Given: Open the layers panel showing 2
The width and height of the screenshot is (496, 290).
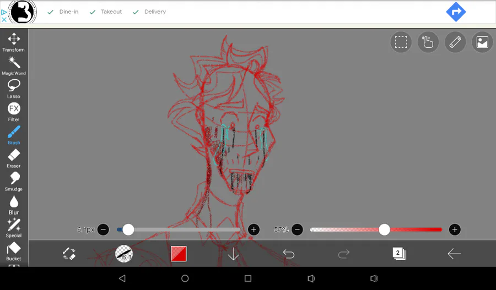Looking at the screenshot, I should (x=398, y=254).
